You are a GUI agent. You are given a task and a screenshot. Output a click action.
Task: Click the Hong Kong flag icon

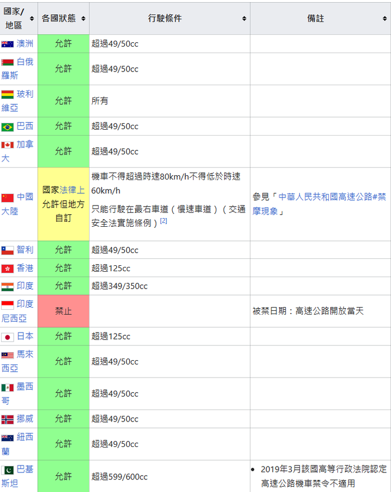(x=8, y=269)
